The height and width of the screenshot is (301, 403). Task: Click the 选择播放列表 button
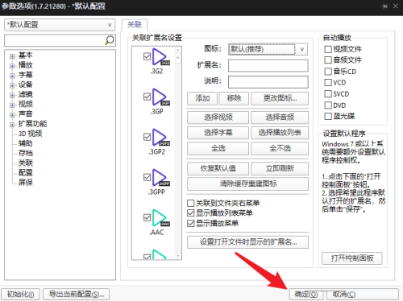click(280, 133)
